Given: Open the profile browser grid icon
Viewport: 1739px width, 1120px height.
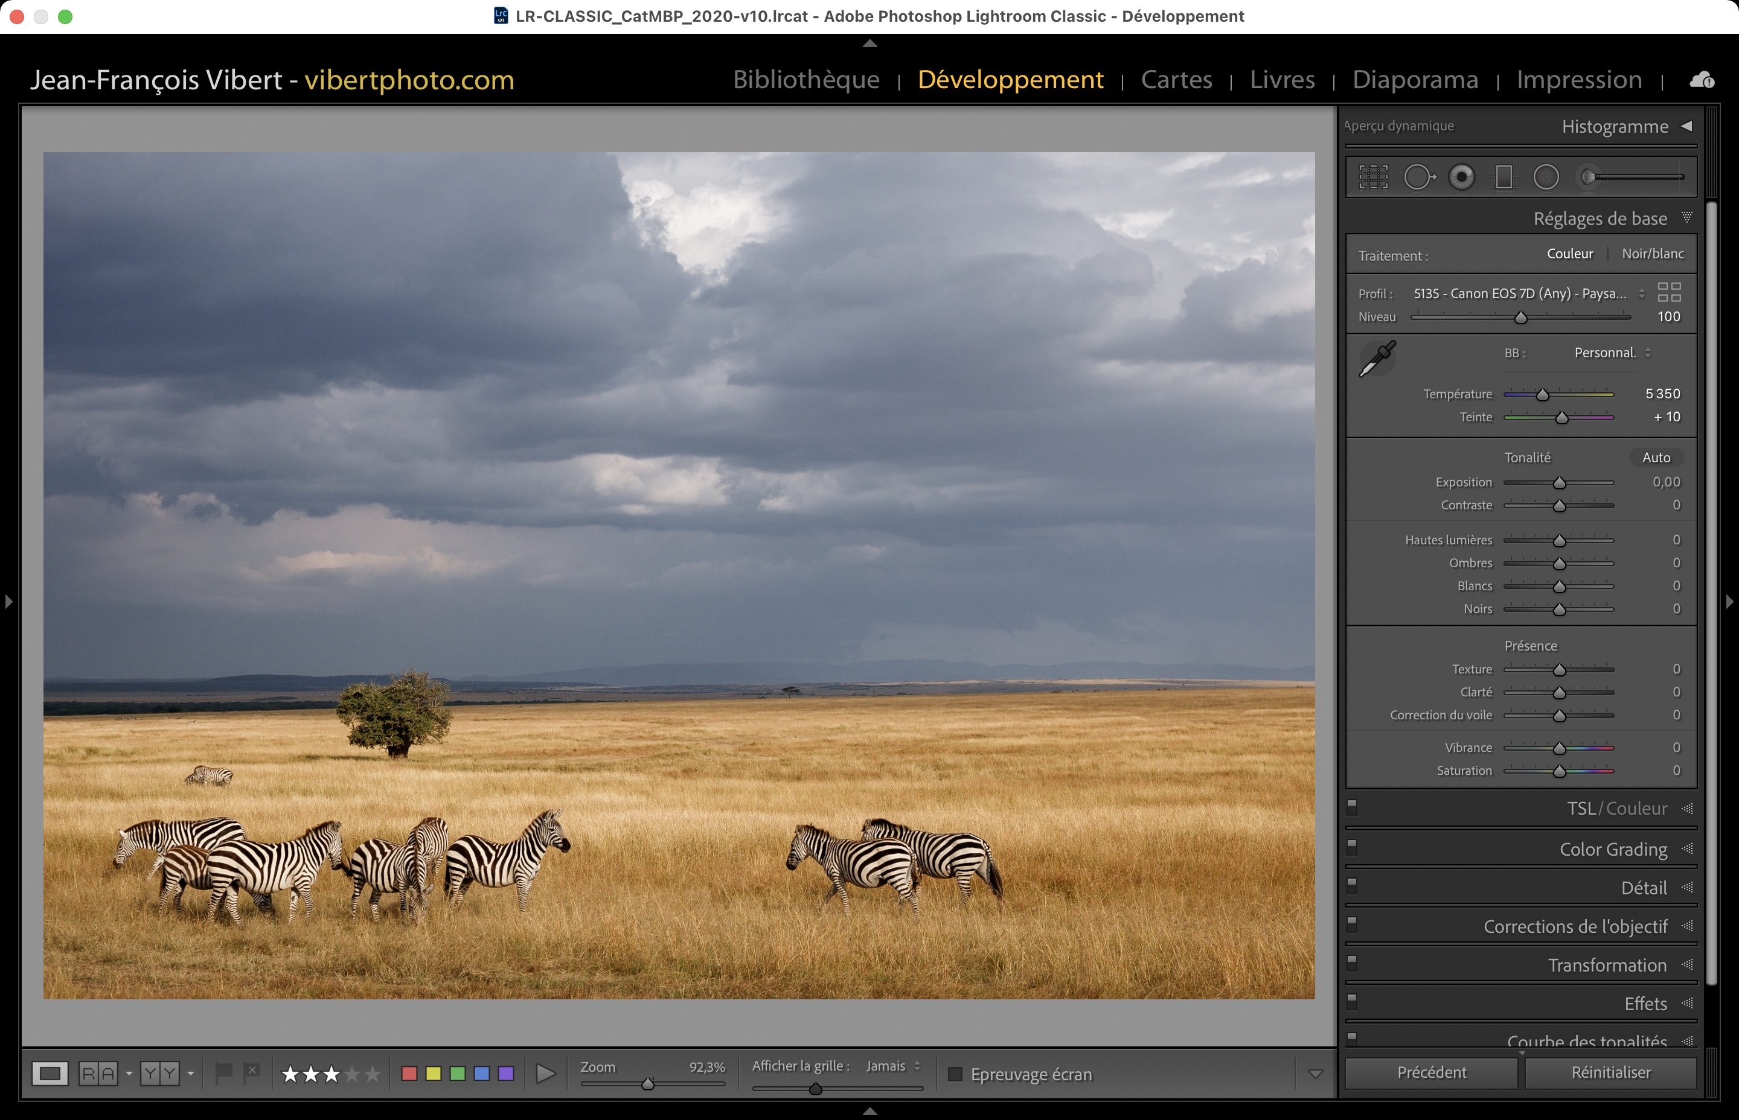Looking at the screenshot, I should coord(1669,292).
